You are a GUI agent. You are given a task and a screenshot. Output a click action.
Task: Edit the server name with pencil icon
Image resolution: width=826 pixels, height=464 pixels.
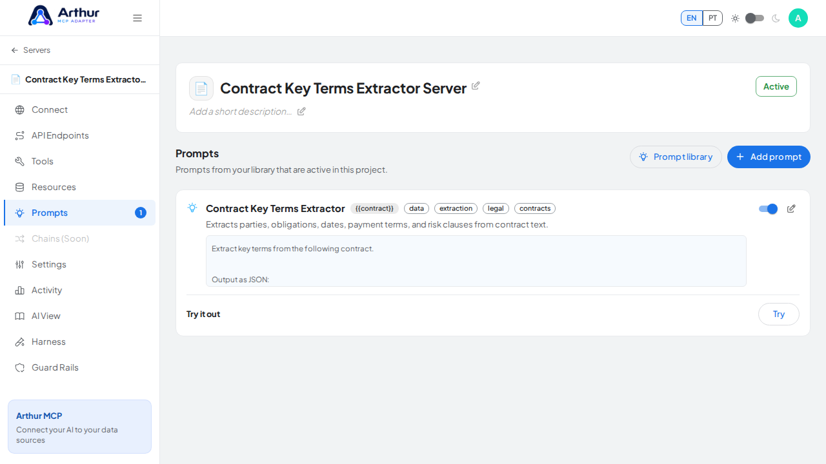[x=476, y=86]
